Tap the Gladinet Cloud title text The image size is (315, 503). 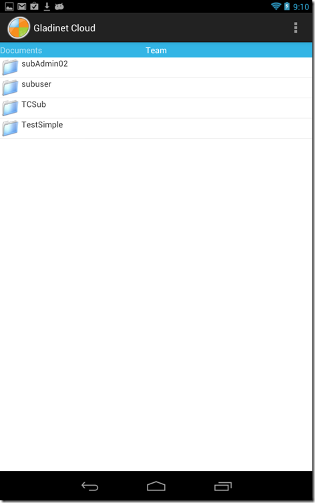(x=65, y=28)
